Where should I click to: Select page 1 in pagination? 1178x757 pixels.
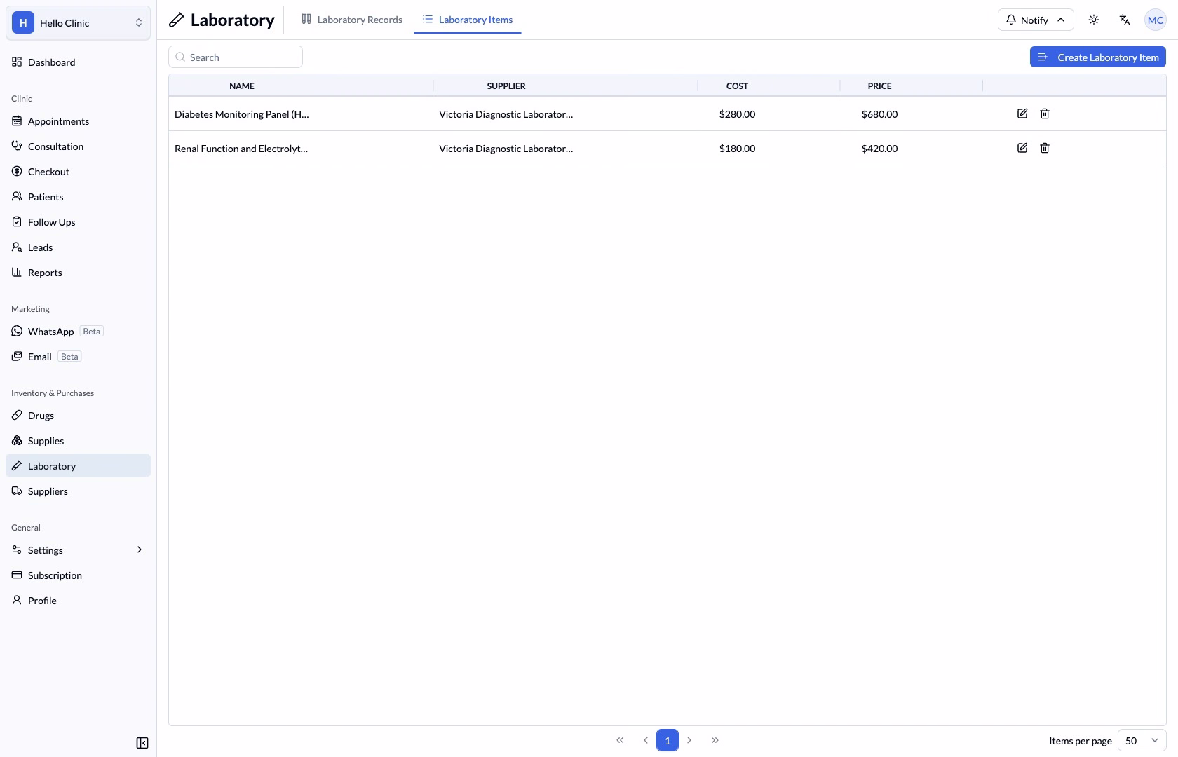(x=668, y=740)
